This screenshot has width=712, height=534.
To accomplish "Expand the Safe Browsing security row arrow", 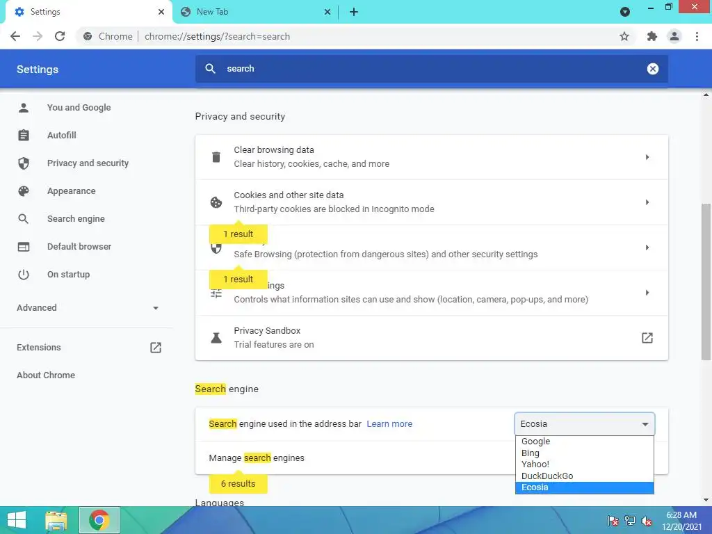I will 647,248.
